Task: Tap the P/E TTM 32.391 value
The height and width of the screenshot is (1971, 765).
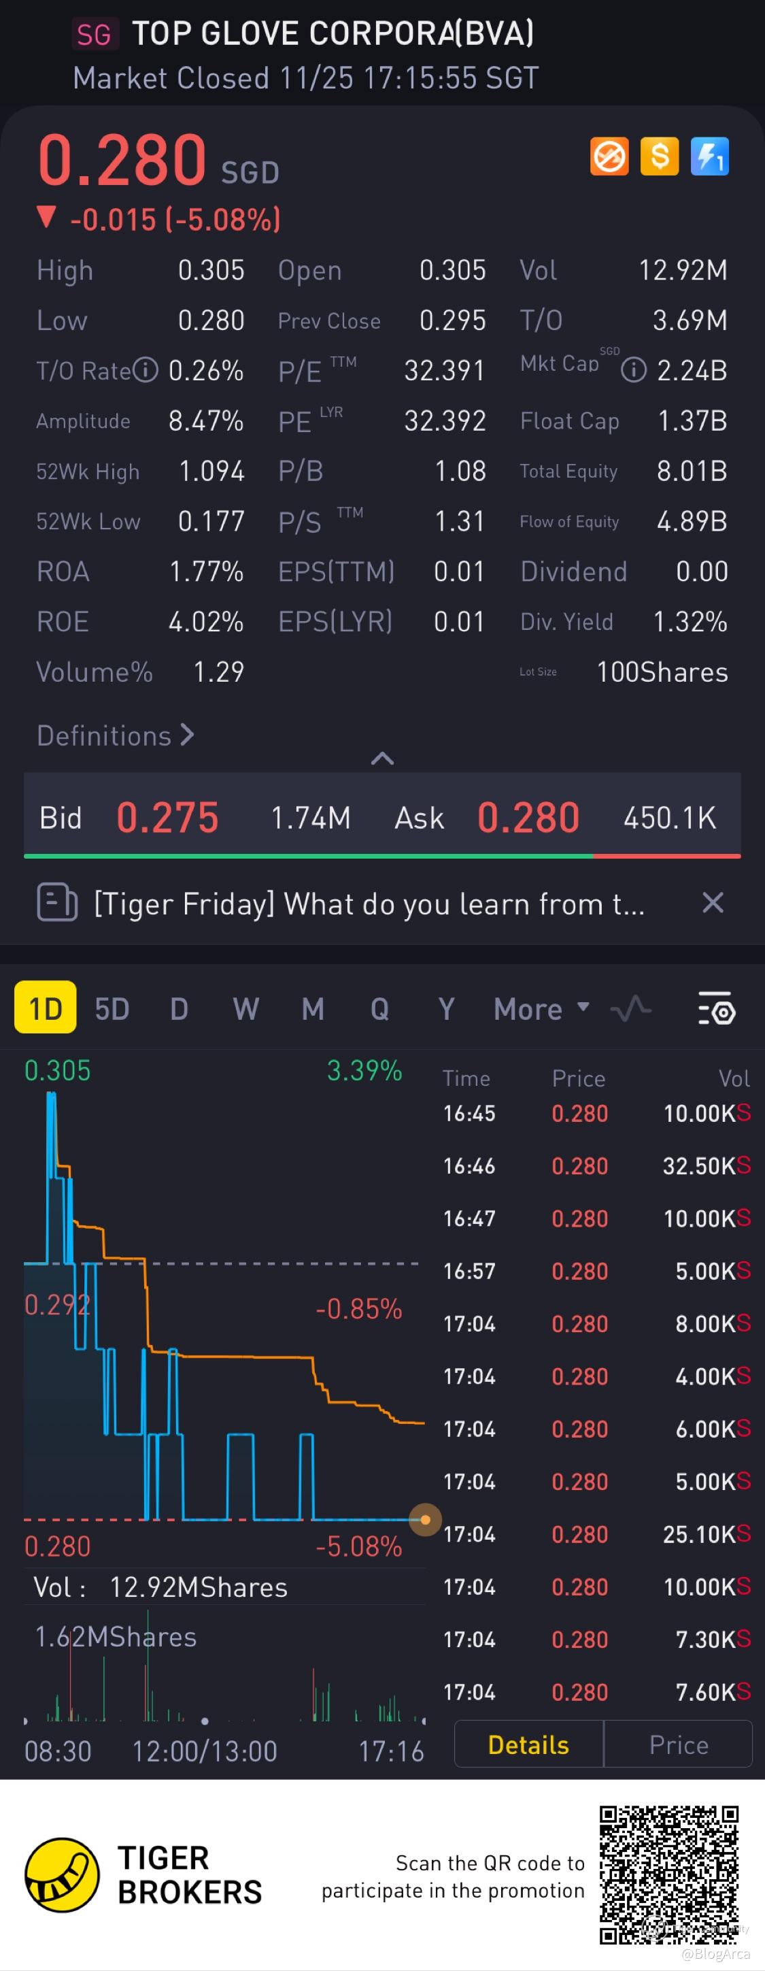Action: pos(445,371)
